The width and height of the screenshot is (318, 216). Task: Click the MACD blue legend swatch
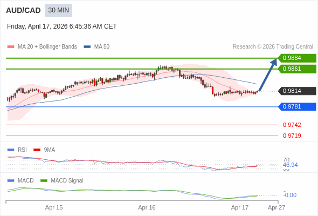pyautogui.click(x=11, y=181)
